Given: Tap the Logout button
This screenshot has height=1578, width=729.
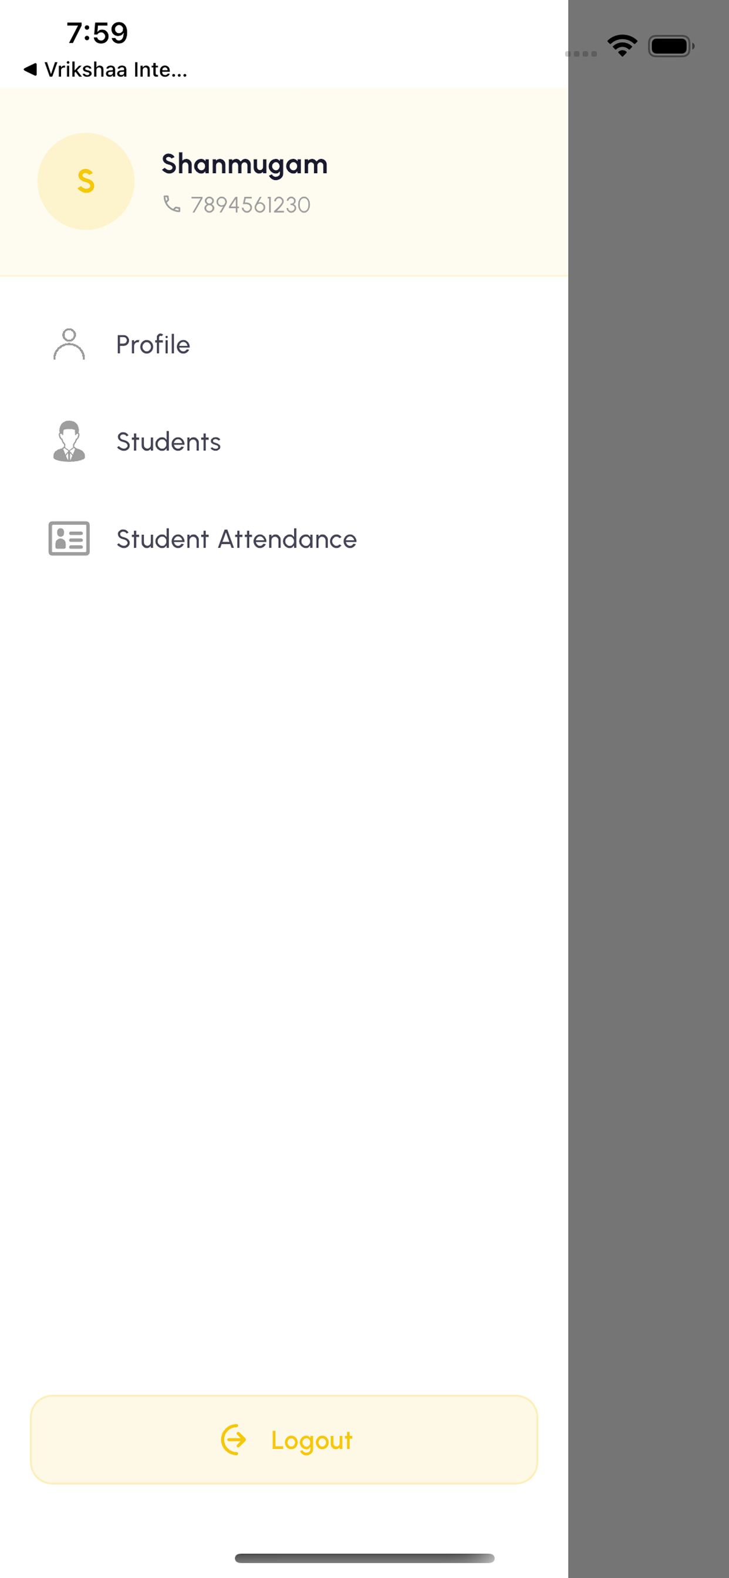Looking at the screenshot, I should (x=283, y=1439).
